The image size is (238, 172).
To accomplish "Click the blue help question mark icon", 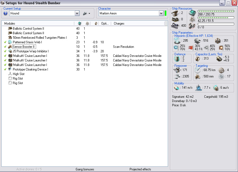I will [5, 13].
